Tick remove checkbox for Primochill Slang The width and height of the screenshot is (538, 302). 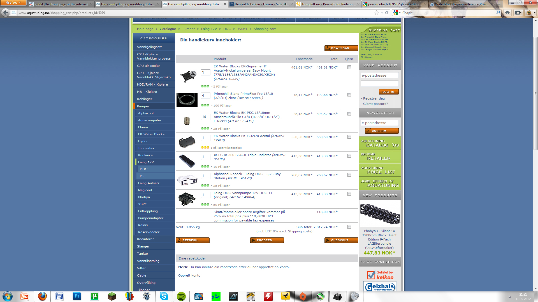(x=349, y=95)
